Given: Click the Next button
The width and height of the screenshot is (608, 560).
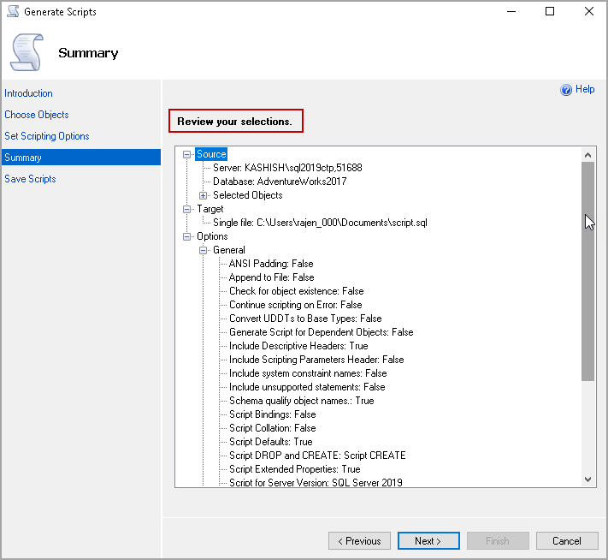Looking at the screenshot, I should tap(428, 541).
